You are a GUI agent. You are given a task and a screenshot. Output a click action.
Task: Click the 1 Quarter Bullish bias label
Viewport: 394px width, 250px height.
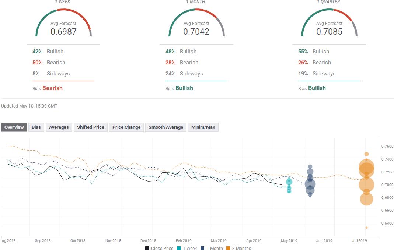click(317, 88)
